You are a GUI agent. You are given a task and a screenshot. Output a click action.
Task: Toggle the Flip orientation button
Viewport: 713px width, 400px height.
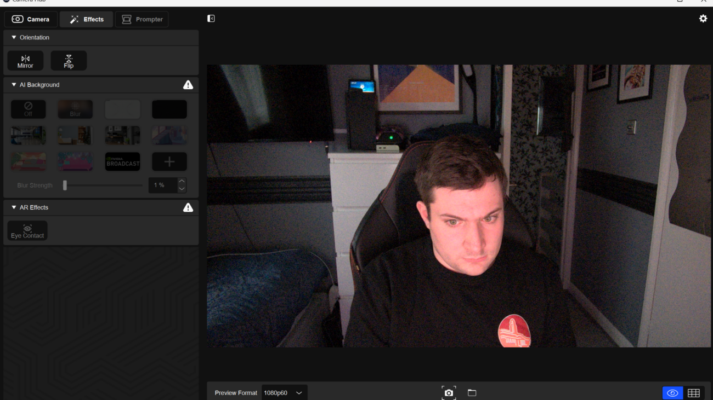(69, 61)
